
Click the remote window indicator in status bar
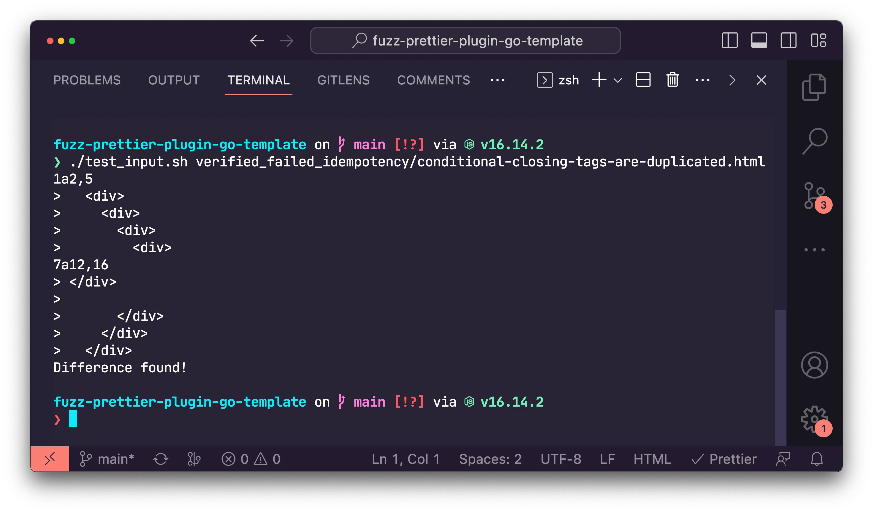click(50, 459)
